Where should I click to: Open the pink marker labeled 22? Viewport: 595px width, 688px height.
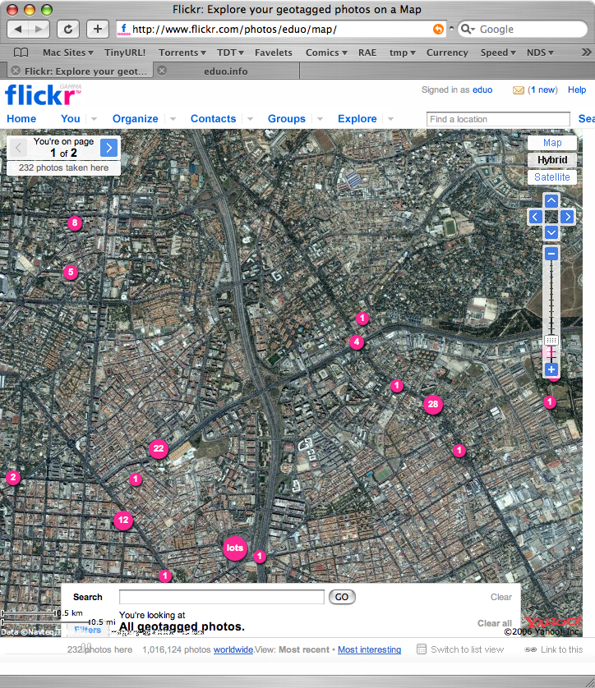(x=159, y=448)
